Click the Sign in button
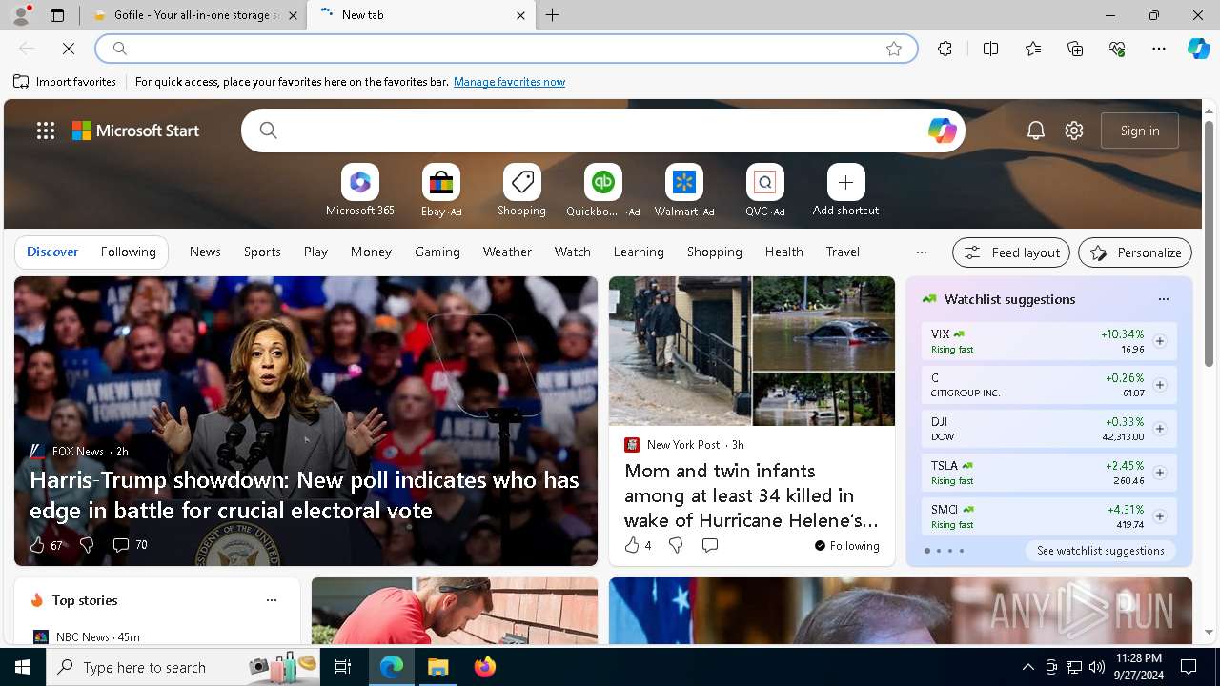Screen dimensions: 1220x686 (x=1140, y=131)
